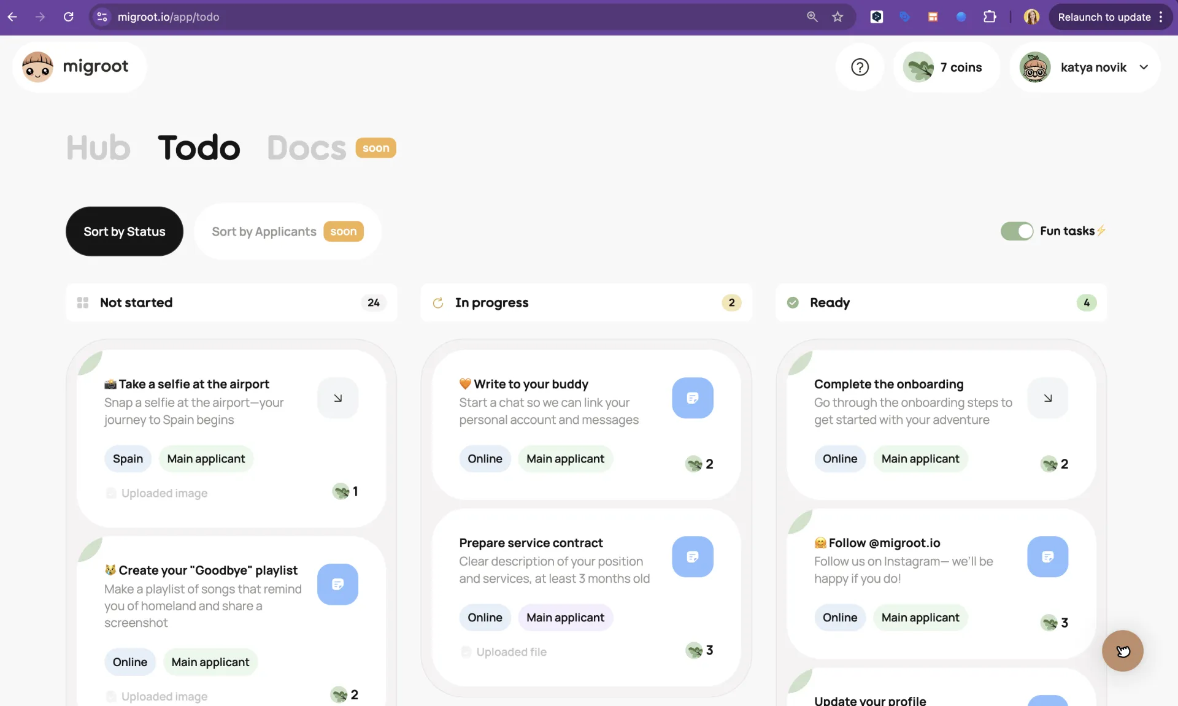The image size is (1178, 706).
Task: Click the migroot logo avatar
Action: pos(37,67)
